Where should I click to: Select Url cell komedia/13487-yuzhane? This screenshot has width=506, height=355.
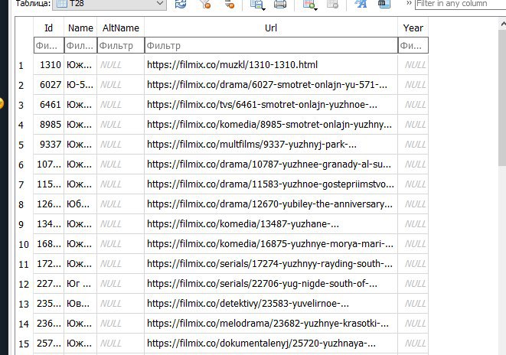pos(271,224)
